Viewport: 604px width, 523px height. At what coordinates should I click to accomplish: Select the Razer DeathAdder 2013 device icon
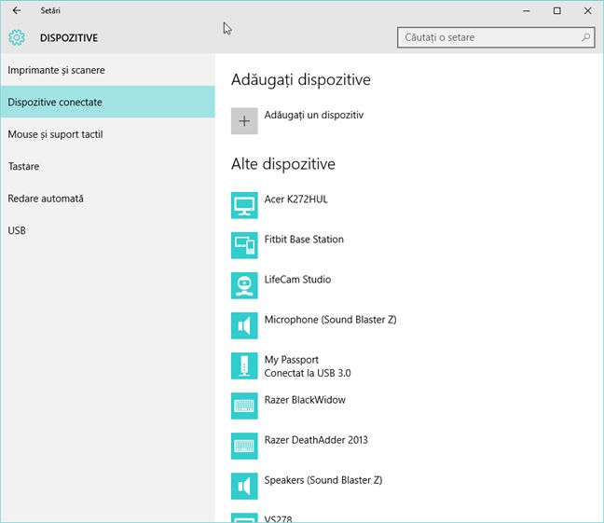point(244,446)
